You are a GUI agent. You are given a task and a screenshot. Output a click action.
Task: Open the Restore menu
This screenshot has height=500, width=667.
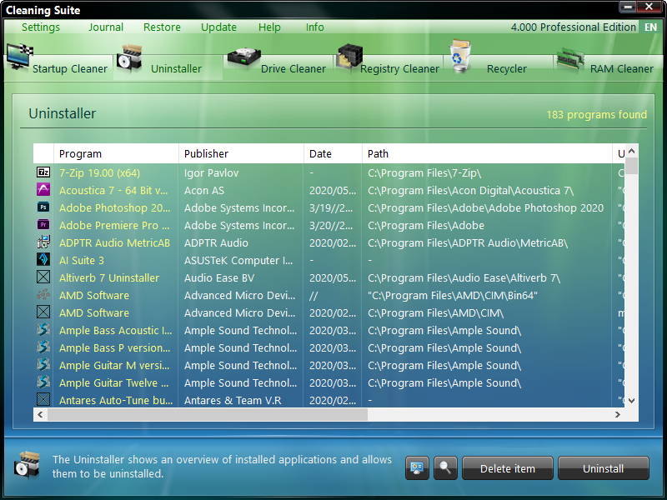click(x=162, y=27)
